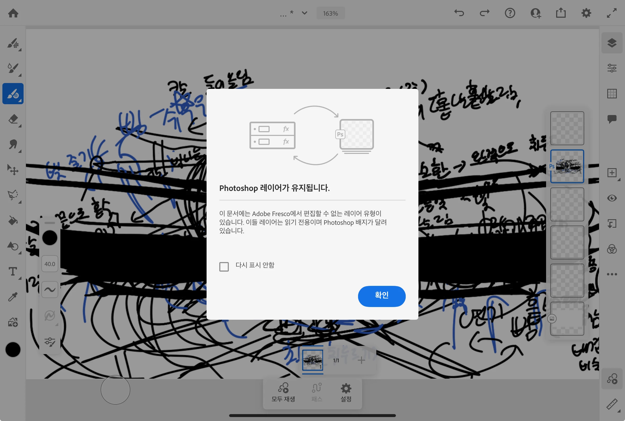Select the Smudge tool

coord(13,144)
